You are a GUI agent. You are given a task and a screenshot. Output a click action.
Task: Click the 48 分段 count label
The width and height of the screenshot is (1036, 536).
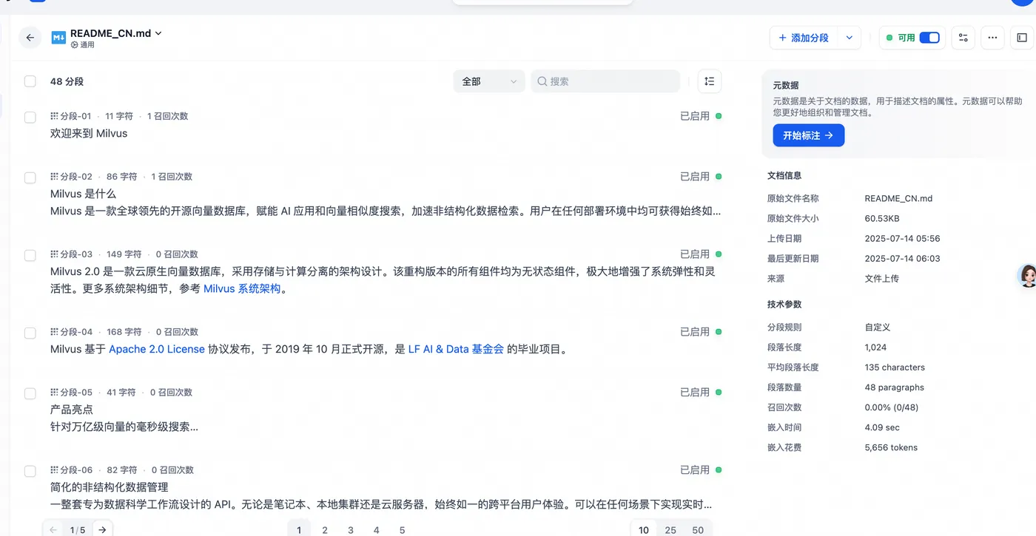point(67,81)
